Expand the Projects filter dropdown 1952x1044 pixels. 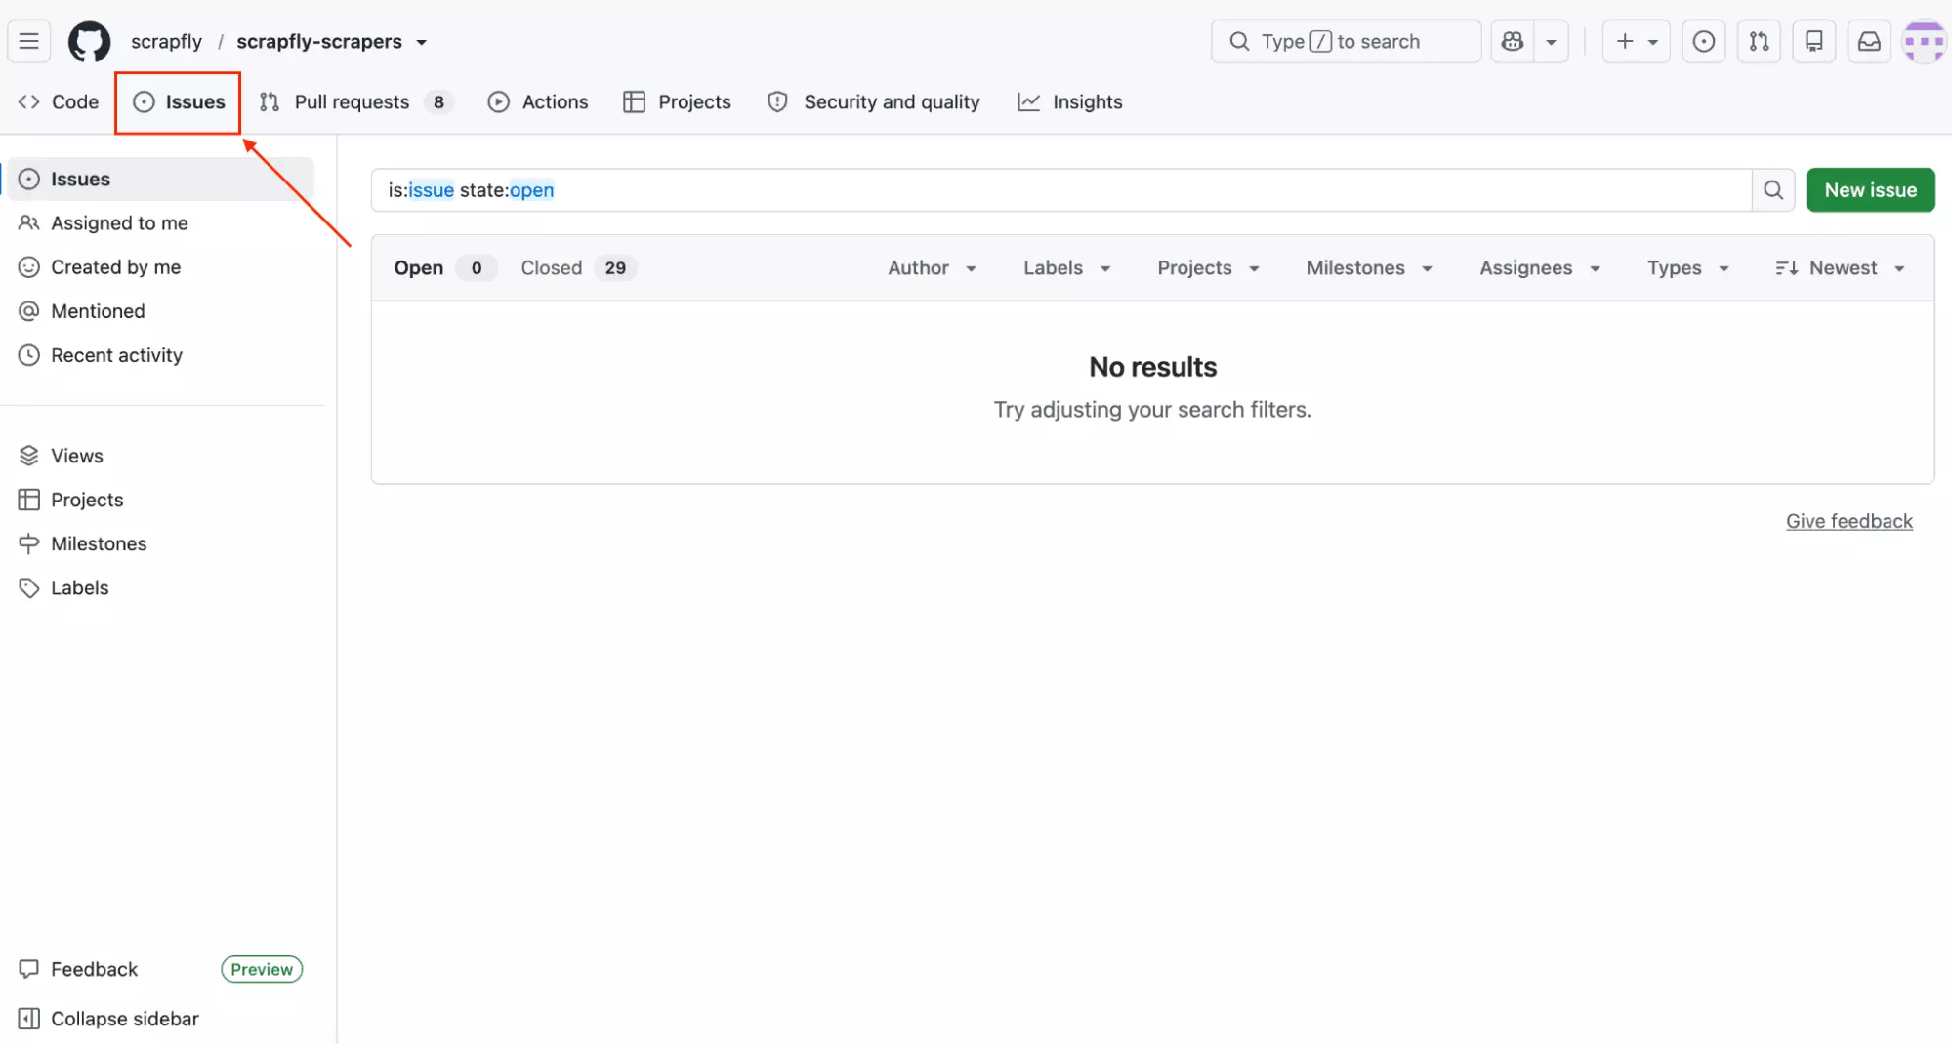pos(1208,267)
